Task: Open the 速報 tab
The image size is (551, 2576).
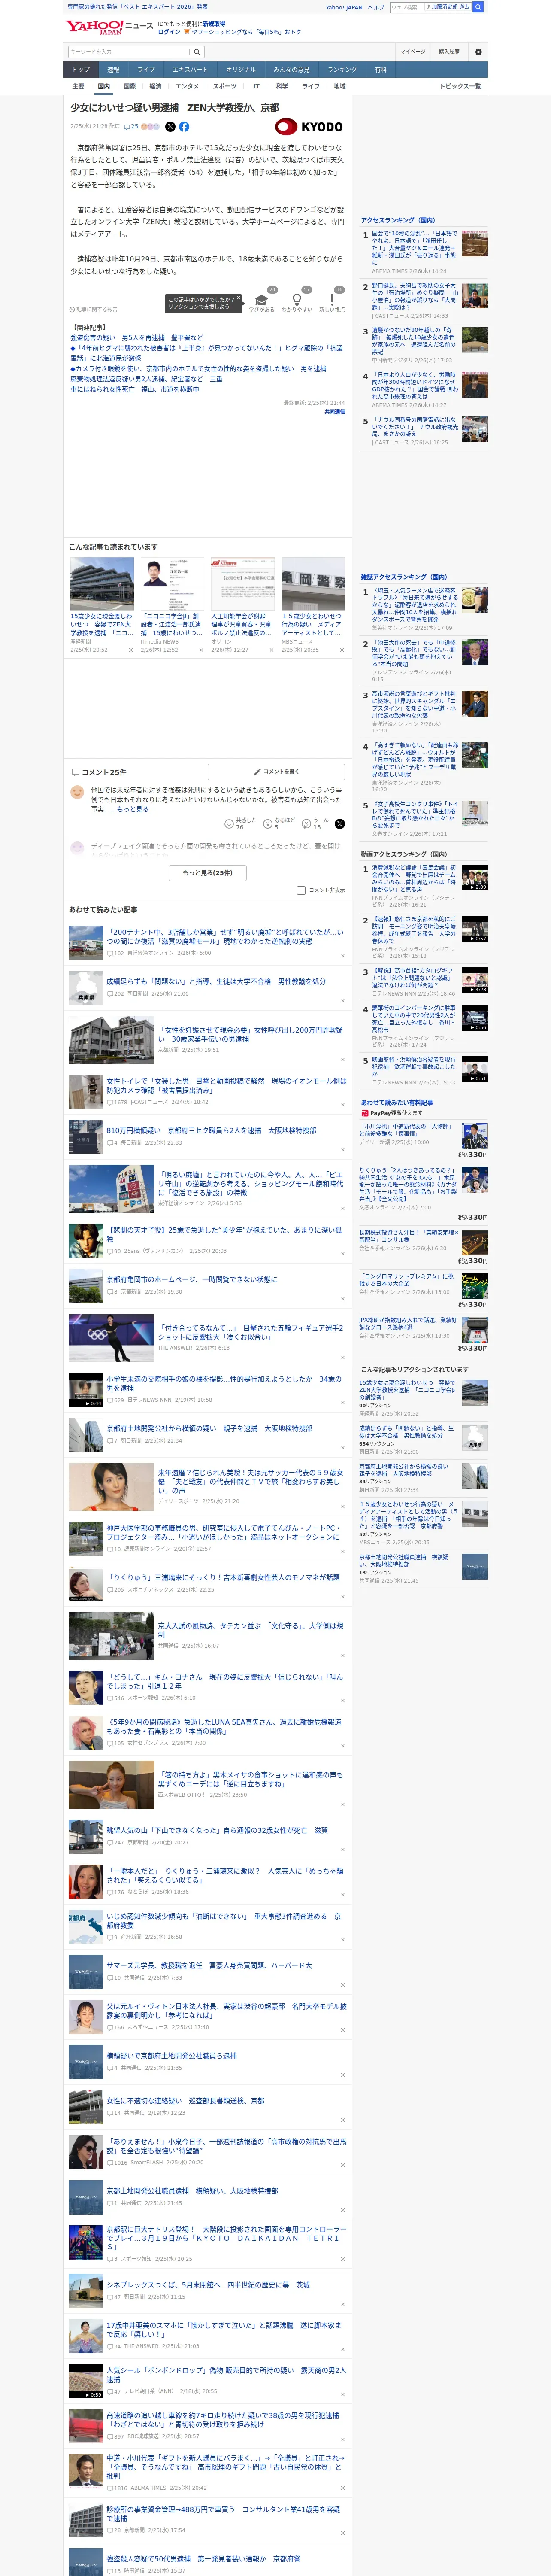Action: 113,70
